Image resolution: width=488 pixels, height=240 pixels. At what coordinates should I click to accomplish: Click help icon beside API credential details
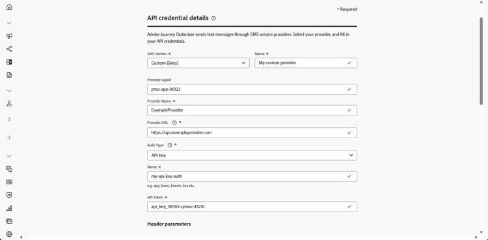[x=213, y=18]
